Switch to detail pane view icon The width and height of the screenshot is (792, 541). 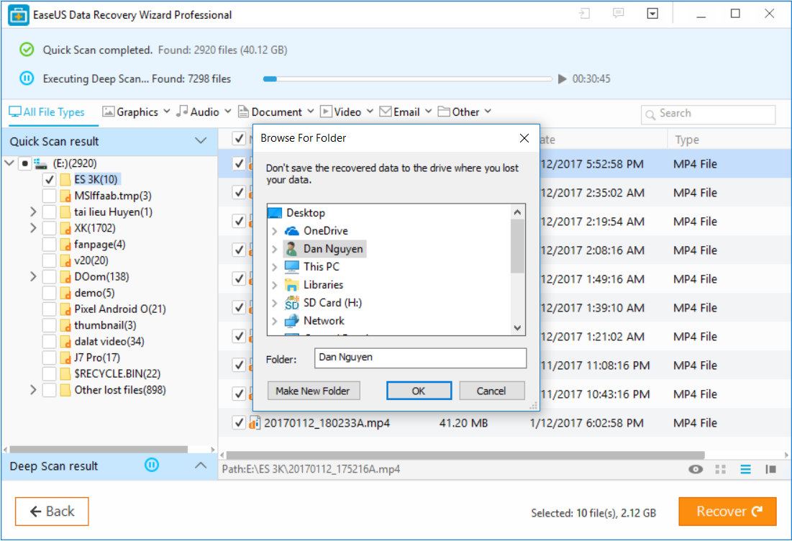(x=771, y=469)
